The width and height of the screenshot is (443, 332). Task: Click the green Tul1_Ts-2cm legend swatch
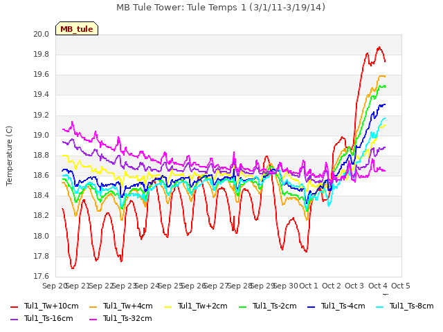[243, 307]
